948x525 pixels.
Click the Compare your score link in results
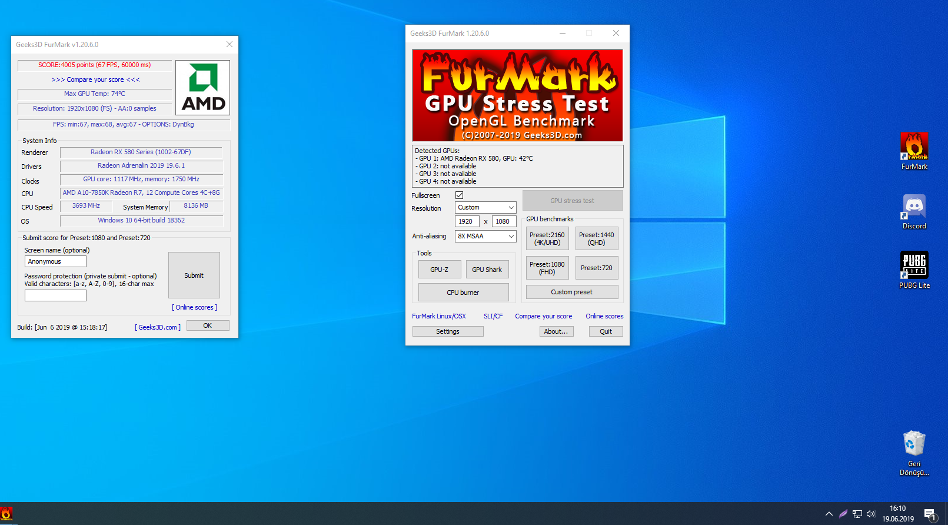[x=95, y=79]
